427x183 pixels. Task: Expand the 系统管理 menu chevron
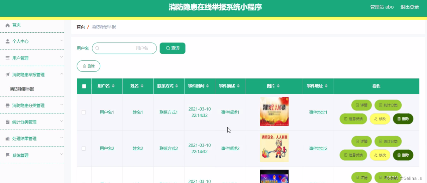tap(62, 154)
